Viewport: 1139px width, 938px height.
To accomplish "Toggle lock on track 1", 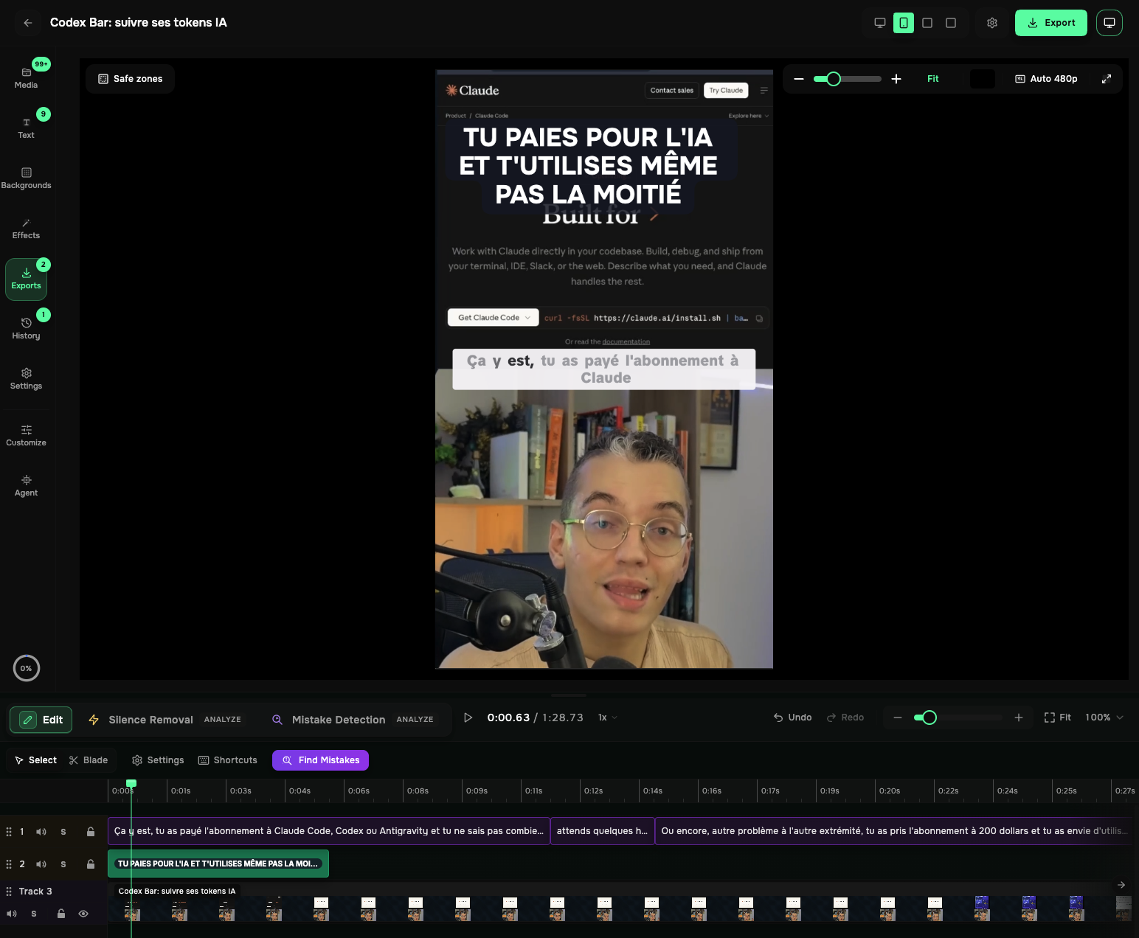I will tap(91, 832).
